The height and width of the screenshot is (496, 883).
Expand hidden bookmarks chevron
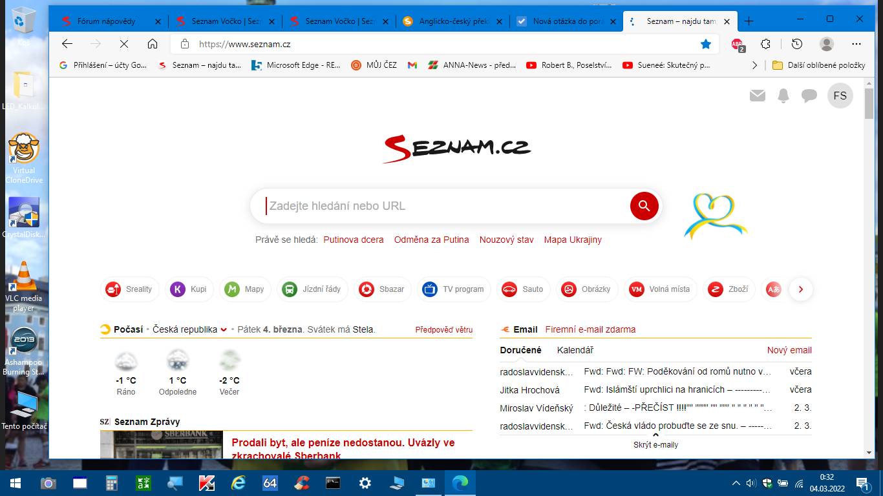(754, 65)
